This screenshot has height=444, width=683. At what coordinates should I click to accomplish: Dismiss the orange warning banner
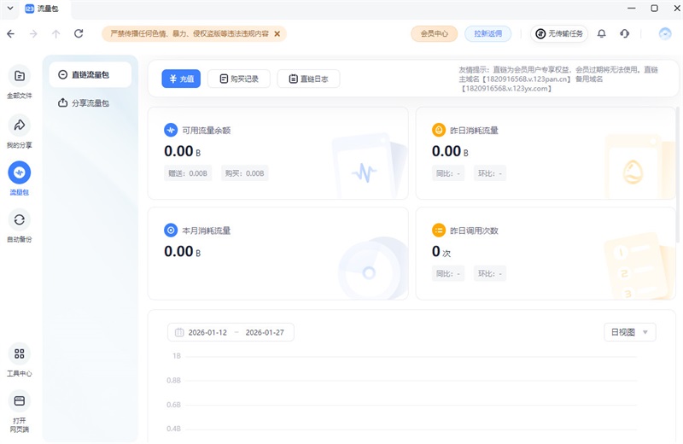[277, 33]
